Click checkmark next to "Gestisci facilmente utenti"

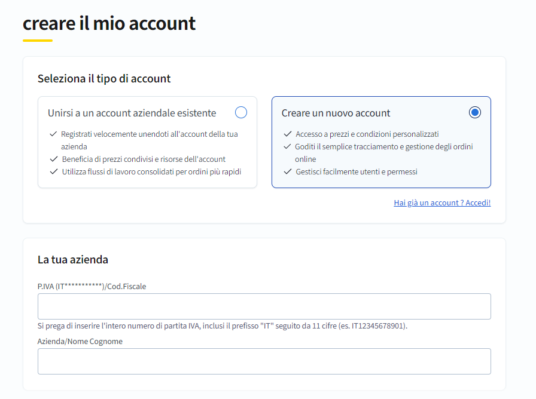tap(288, 171)
